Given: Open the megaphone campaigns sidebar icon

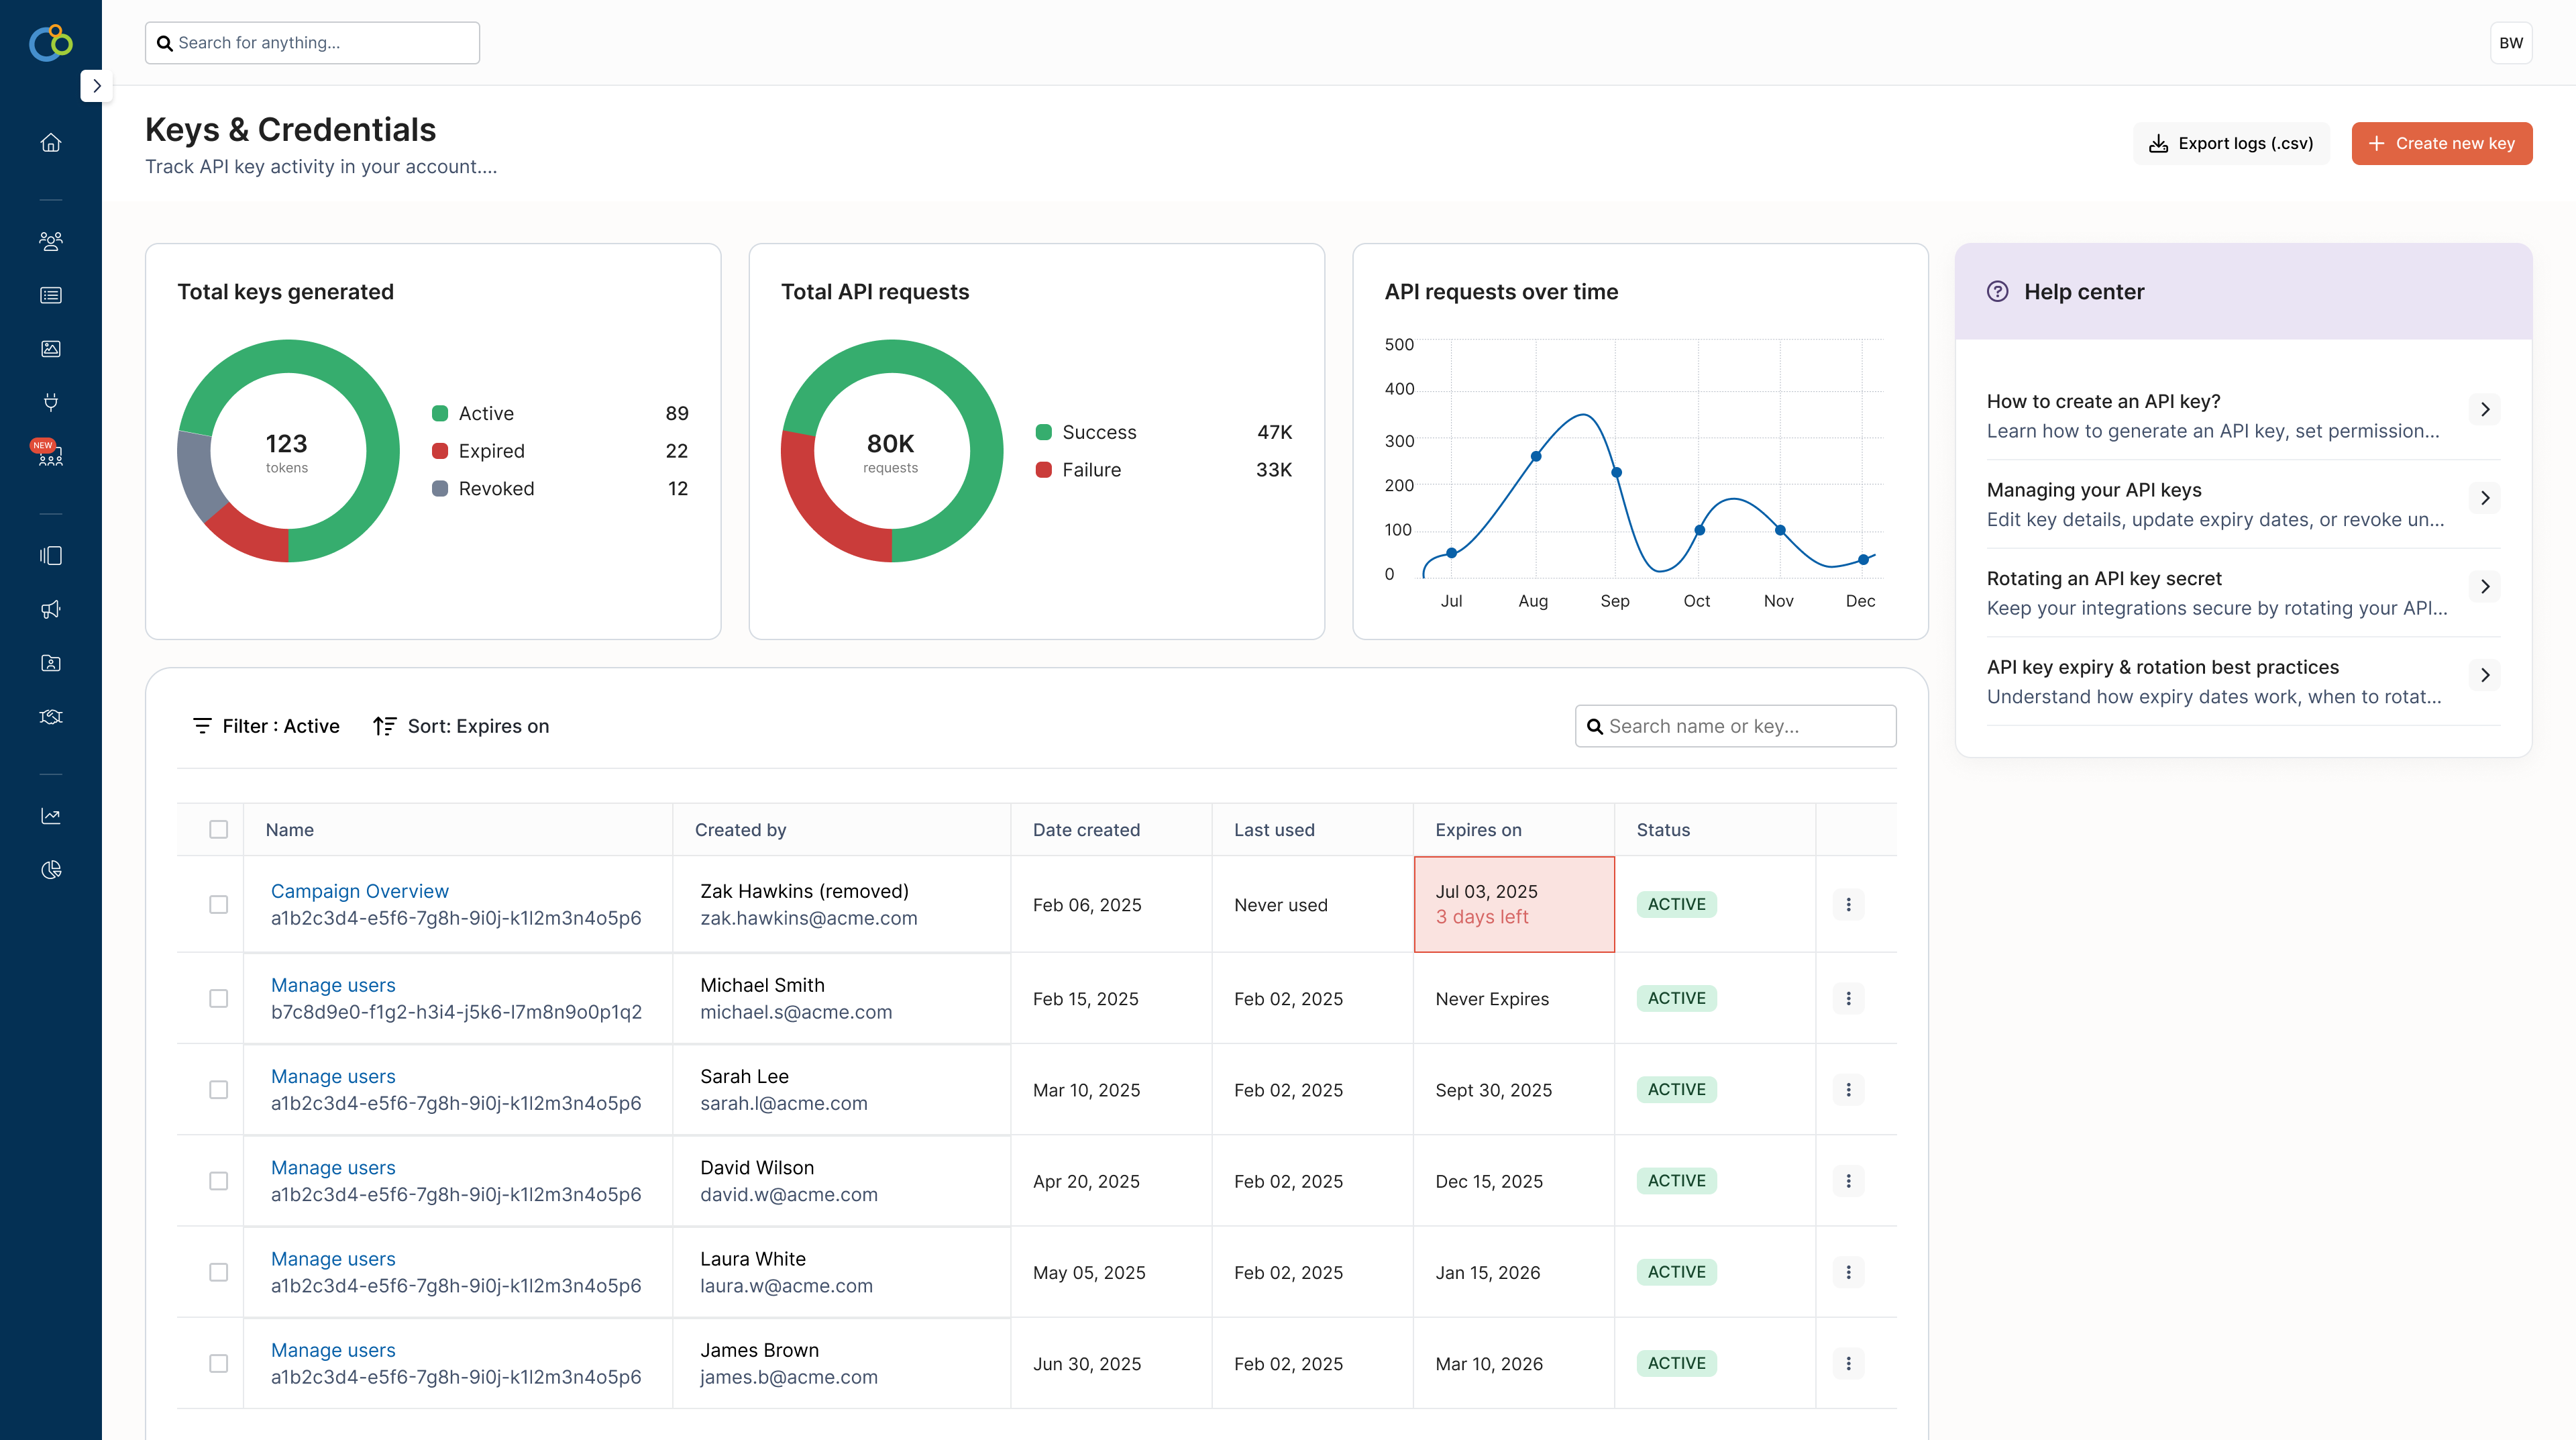Looking at the screenshot, I should [x=51, y=609].
